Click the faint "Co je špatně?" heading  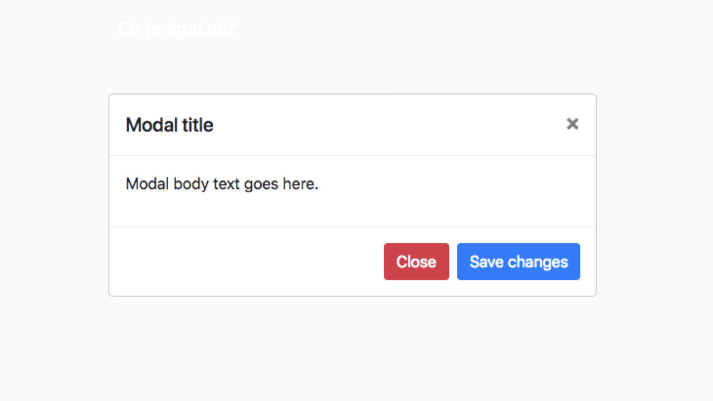[x=177, y=29]
